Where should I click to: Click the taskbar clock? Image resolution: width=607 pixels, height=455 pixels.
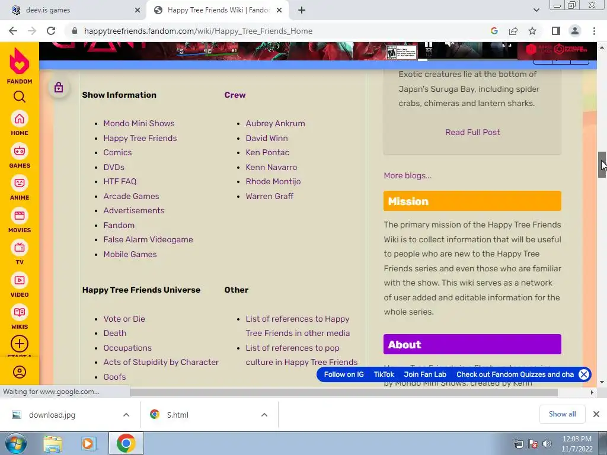click(x=577, y=444)
